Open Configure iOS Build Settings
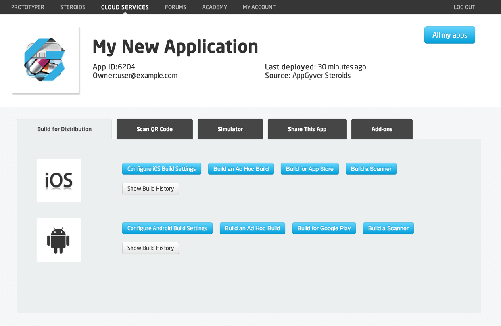The image size is (501, 326). click(x=161, y=169)
